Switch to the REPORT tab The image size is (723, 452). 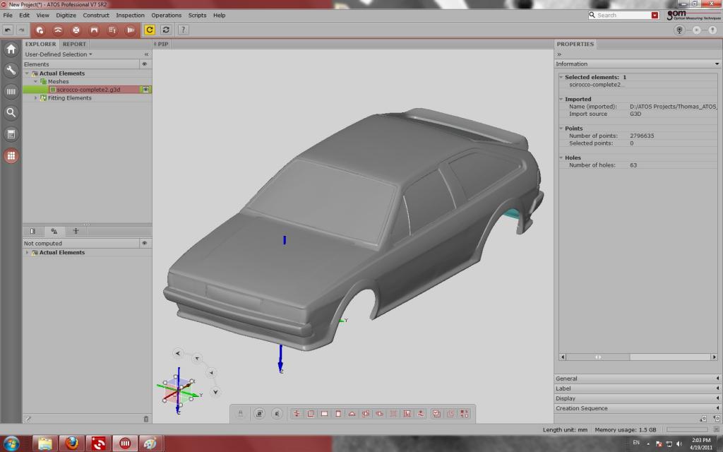[74, 44]
